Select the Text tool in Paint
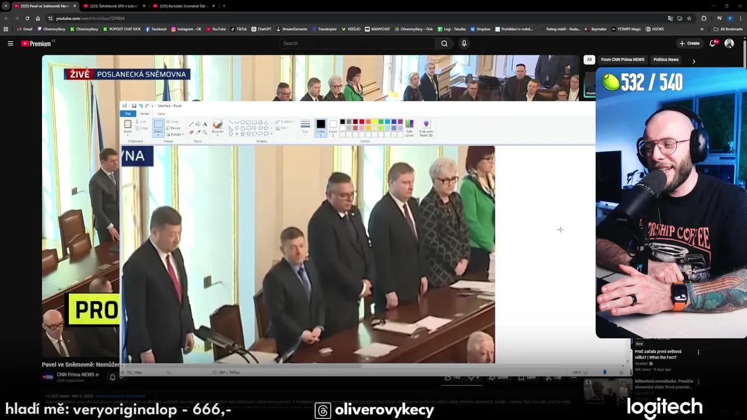 (x=205, y=124)
